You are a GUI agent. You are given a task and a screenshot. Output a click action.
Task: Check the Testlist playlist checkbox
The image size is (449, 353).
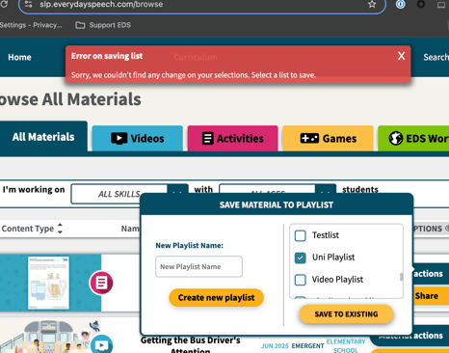301,235
